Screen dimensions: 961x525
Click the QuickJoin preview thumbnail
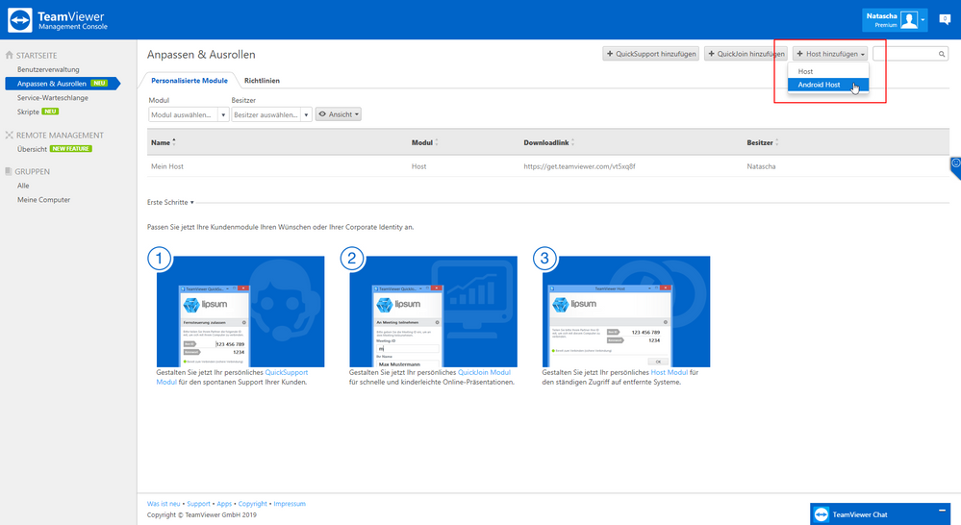(433, 312)
